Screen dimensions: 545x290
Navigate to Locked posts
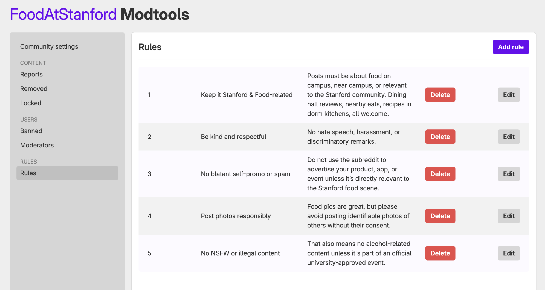(x=31, y=103)
